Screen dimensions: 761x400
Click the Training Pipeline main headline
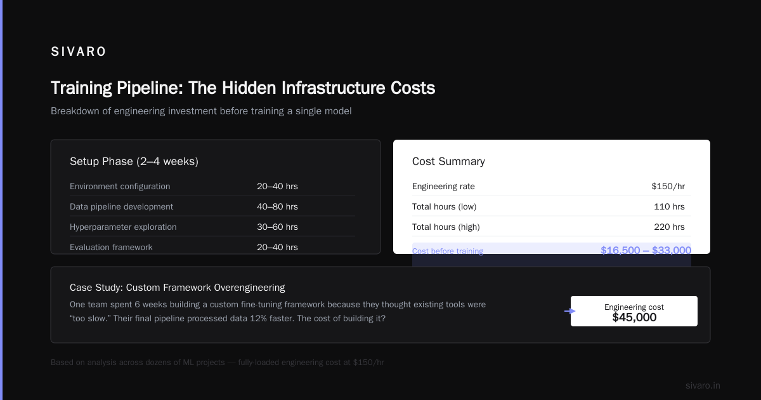coord(243,88)
